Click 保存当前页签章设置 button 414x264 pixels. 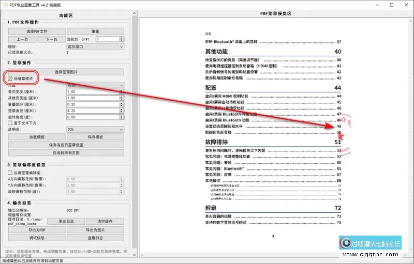(66, 145)
